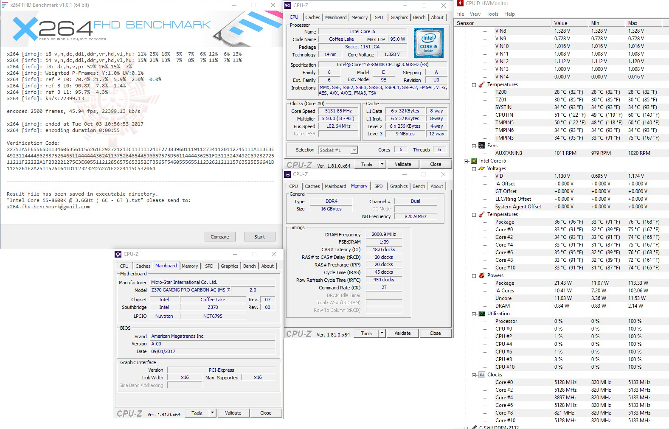Open the File menu in HWMonitor
669x429 pixels.
460,14
